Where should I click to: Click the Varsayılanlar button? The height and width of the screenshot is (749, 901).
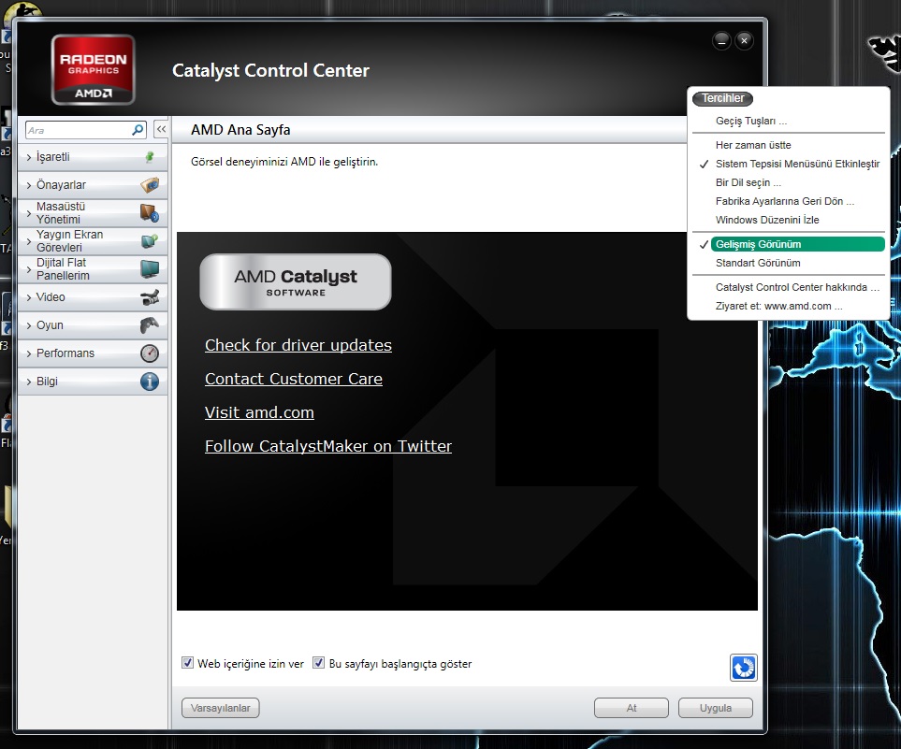[221, 708]
